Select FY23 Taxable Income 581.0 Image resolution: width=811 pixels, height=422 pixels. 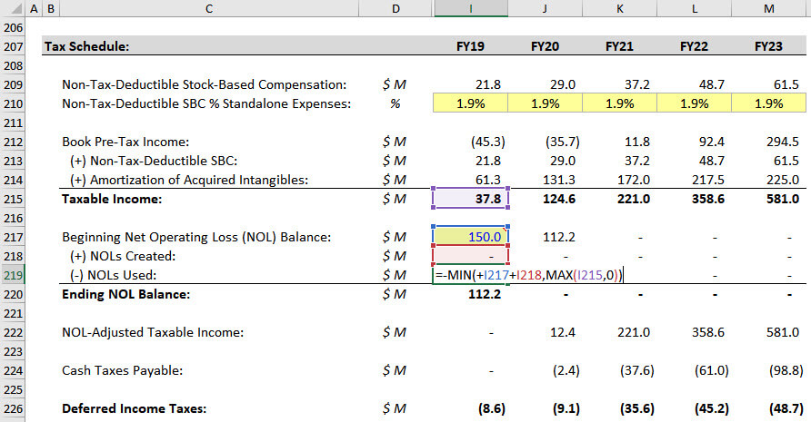(x=783, y=199)
